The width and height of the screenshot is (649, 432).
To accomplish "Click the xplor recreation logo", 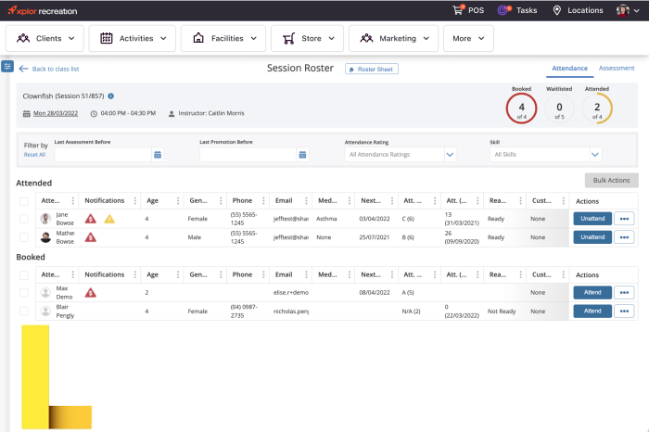I will pyautogui.click(x=43, y=11).
